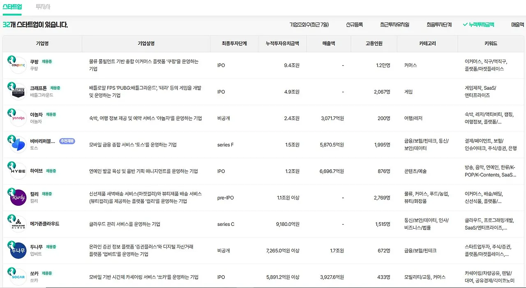Click the 카테고리 column header
The image size is (526, 288).
[427, 44]
